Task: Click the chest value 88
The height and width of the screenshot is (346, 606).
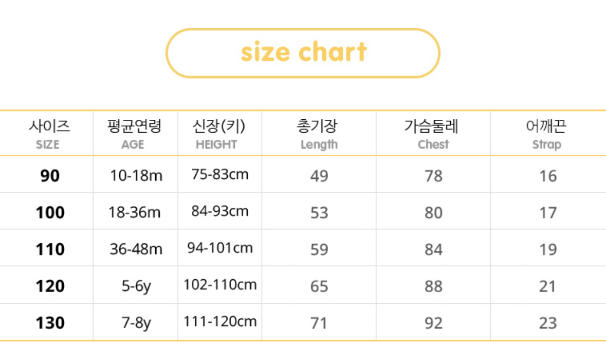Action: point(433,286)
